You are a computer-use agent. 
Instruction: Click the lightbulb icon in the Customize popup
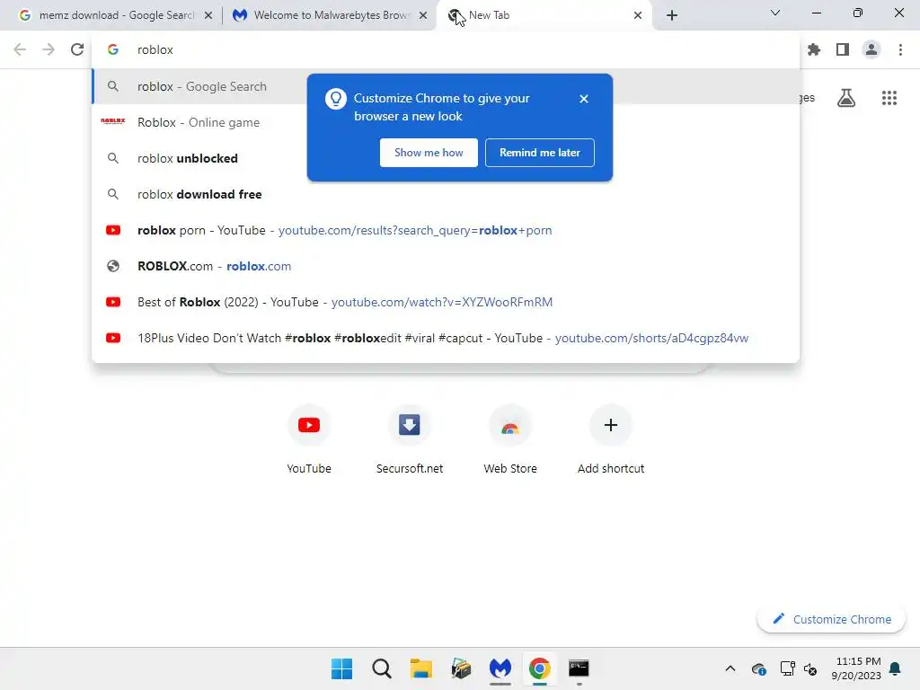336,99
